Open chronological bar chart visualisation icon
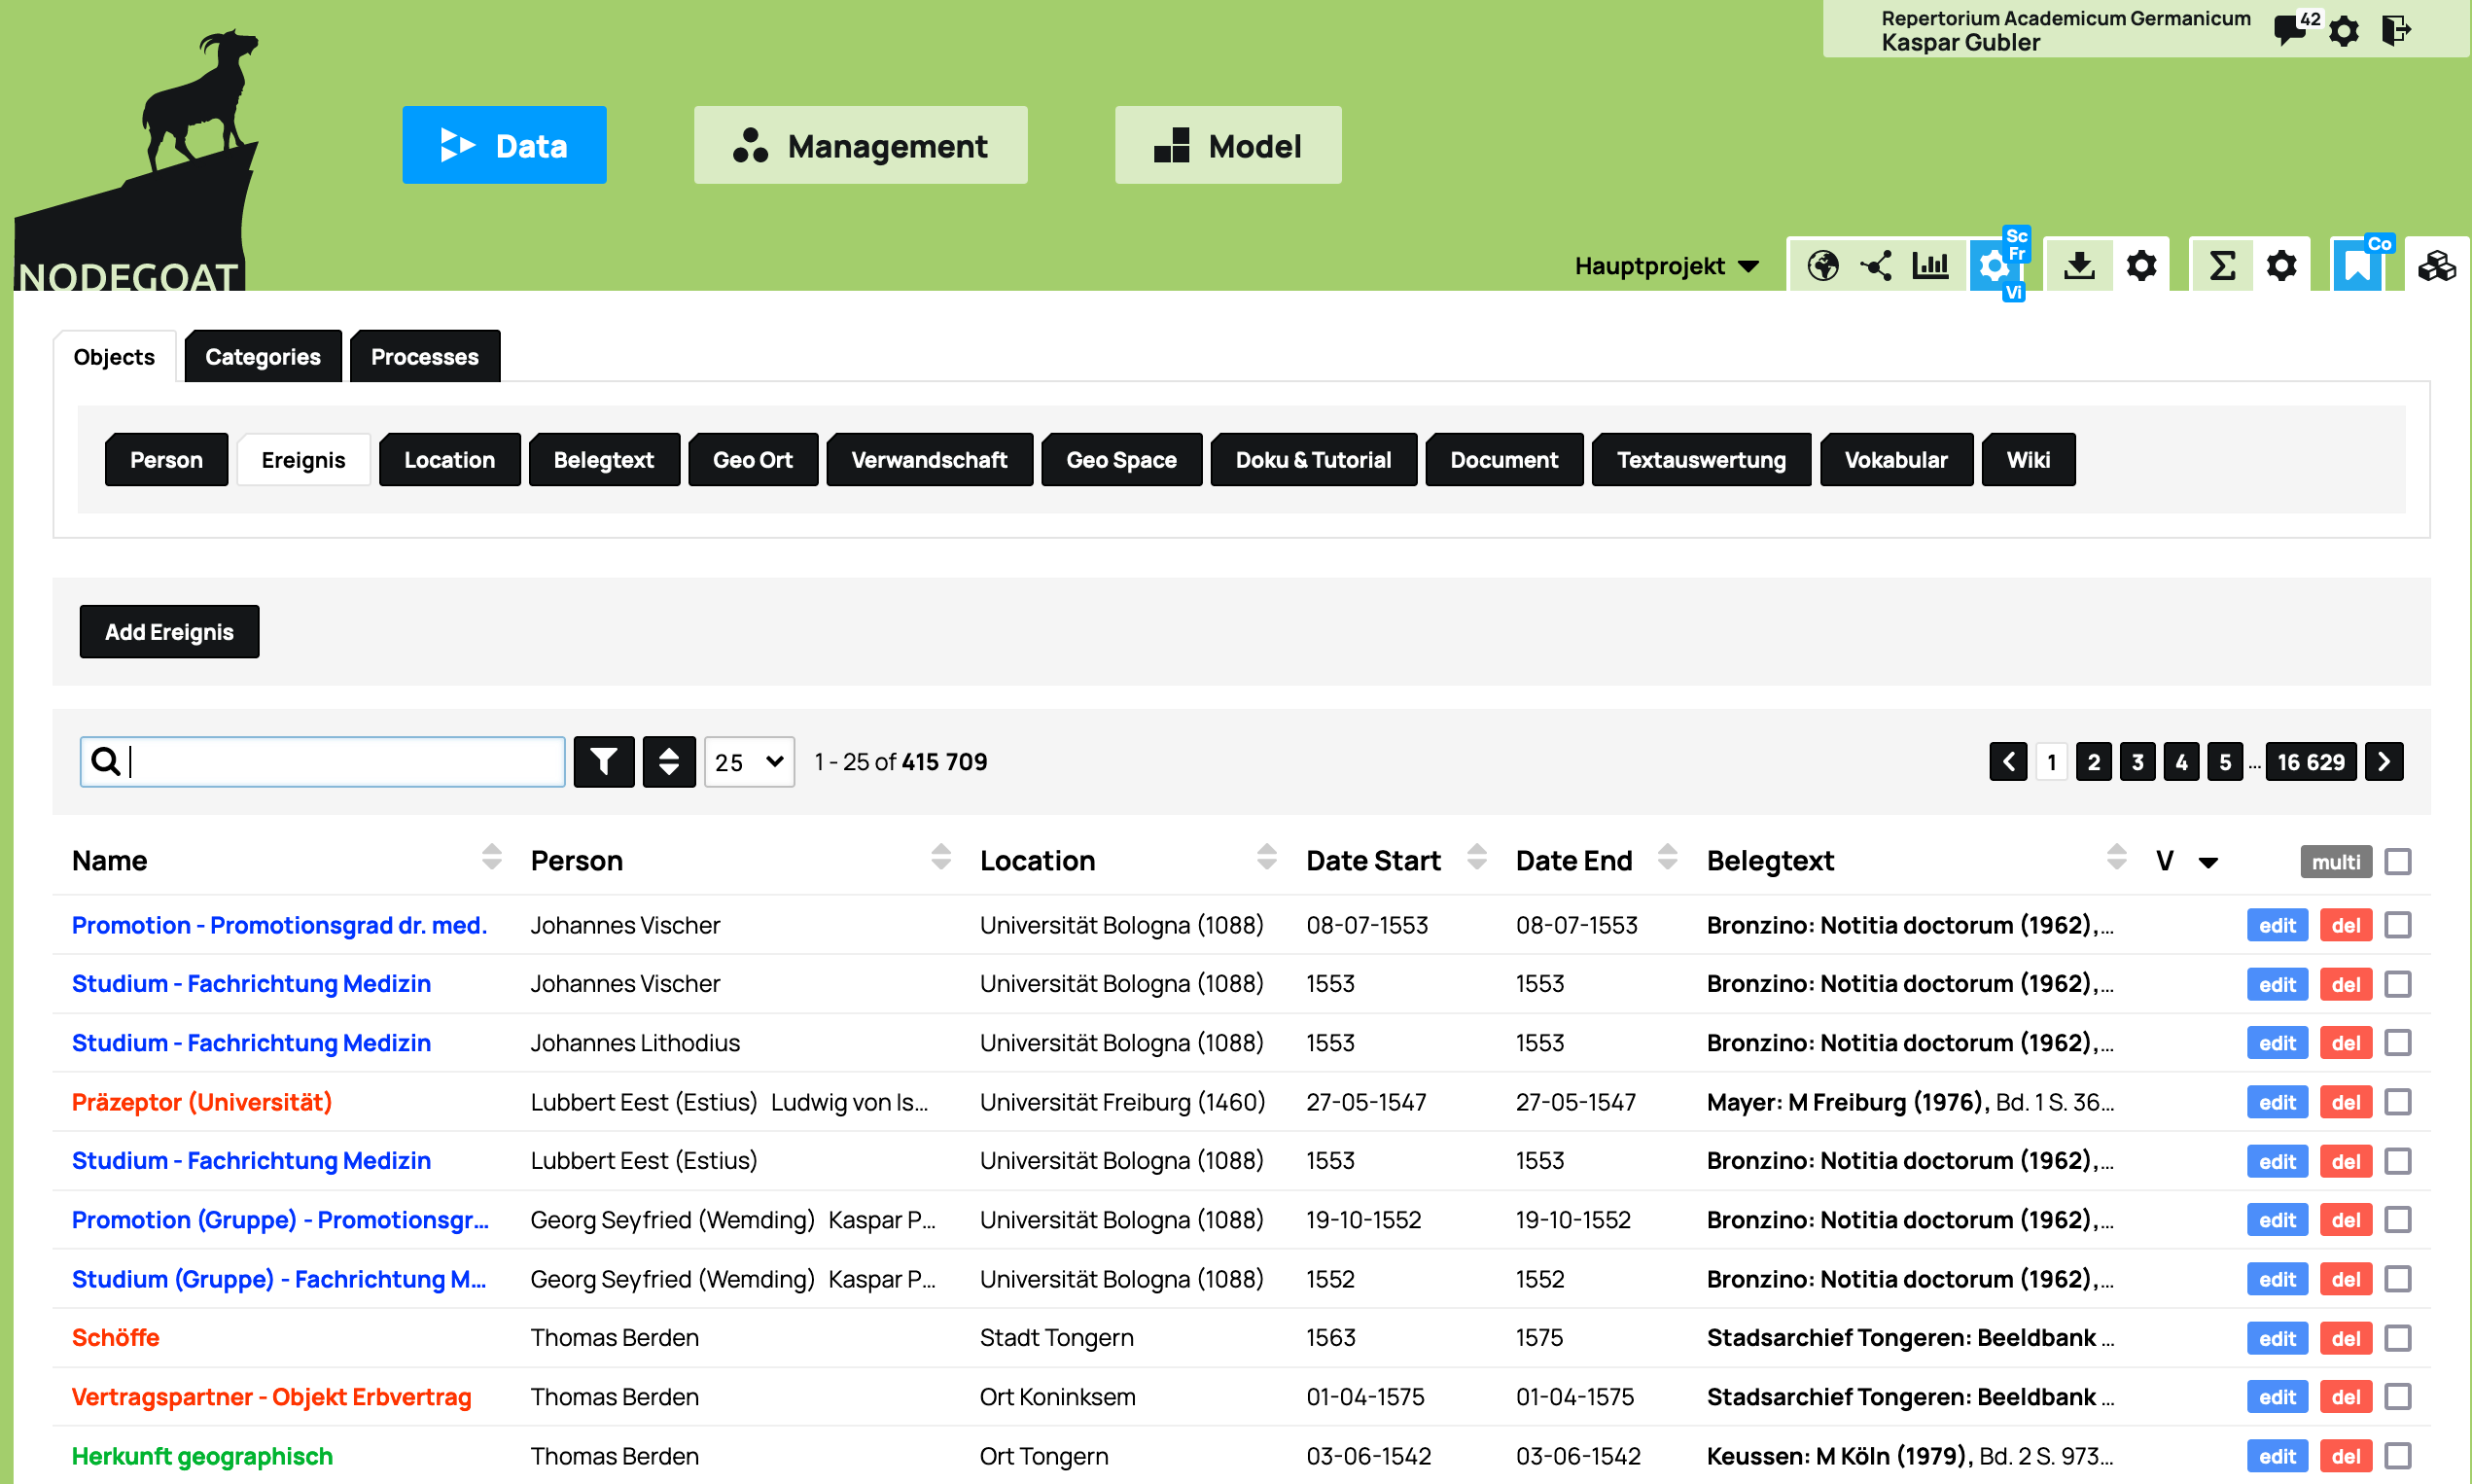This screenshot has width=2472, height=1484. [1930, 266]
